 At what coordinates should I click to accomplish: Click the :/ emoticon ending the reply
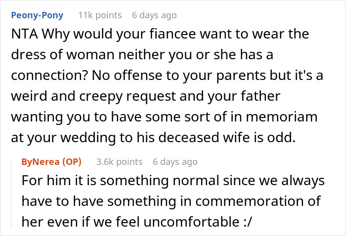(248, 222)
